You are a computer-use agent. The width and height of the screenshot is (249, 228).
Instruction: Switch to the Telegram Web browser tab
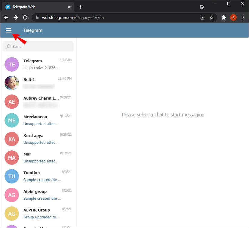pos(36,7)
